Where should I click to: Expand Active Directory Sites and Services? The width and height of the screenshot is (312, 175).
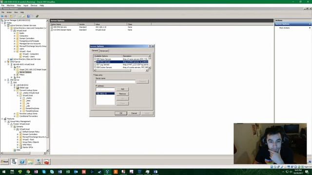click(x=8, y=59)
